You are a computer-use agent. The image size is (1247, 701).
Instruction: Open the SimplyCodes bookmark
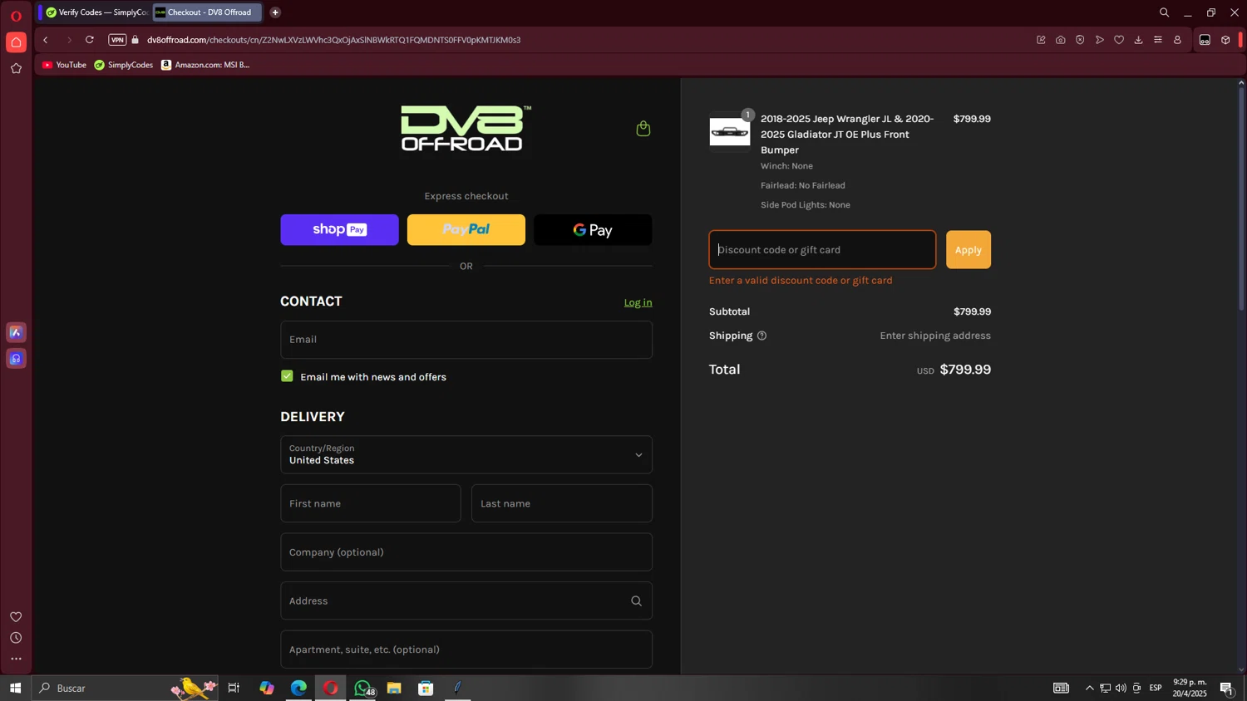(124, 65)
